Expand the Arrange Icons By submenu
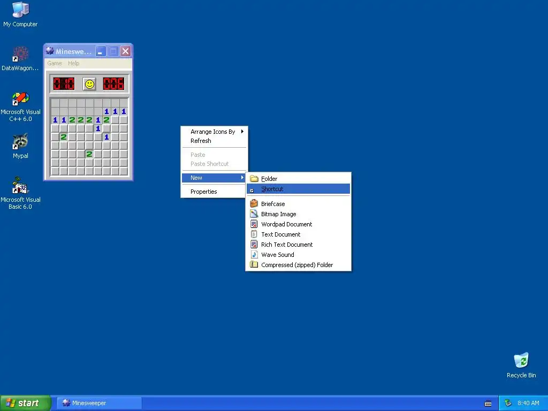The height and width of the screenshot is (411, 548). click(214, 132)
